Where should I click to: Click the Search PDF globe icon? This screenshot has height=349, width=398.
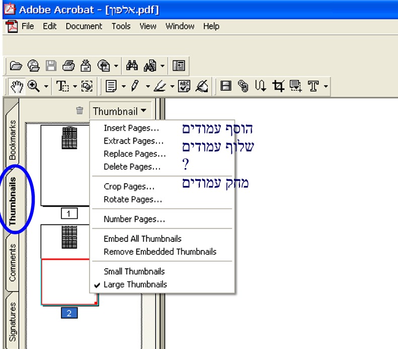[104, 66]
